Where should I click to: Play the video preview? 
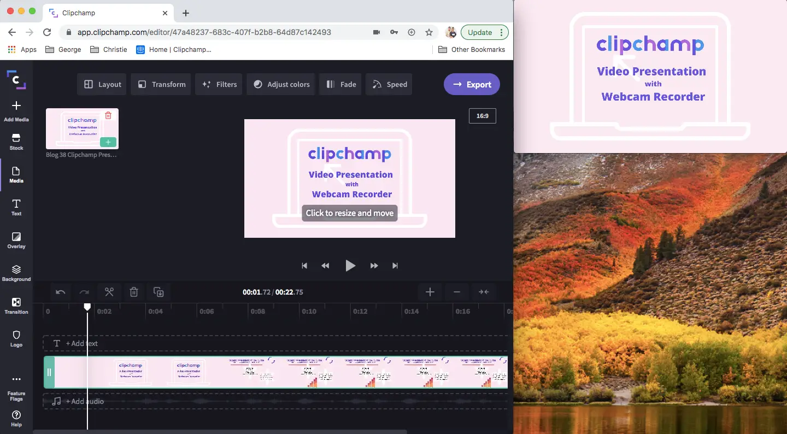pyautogui.click(x=350, y=266)
